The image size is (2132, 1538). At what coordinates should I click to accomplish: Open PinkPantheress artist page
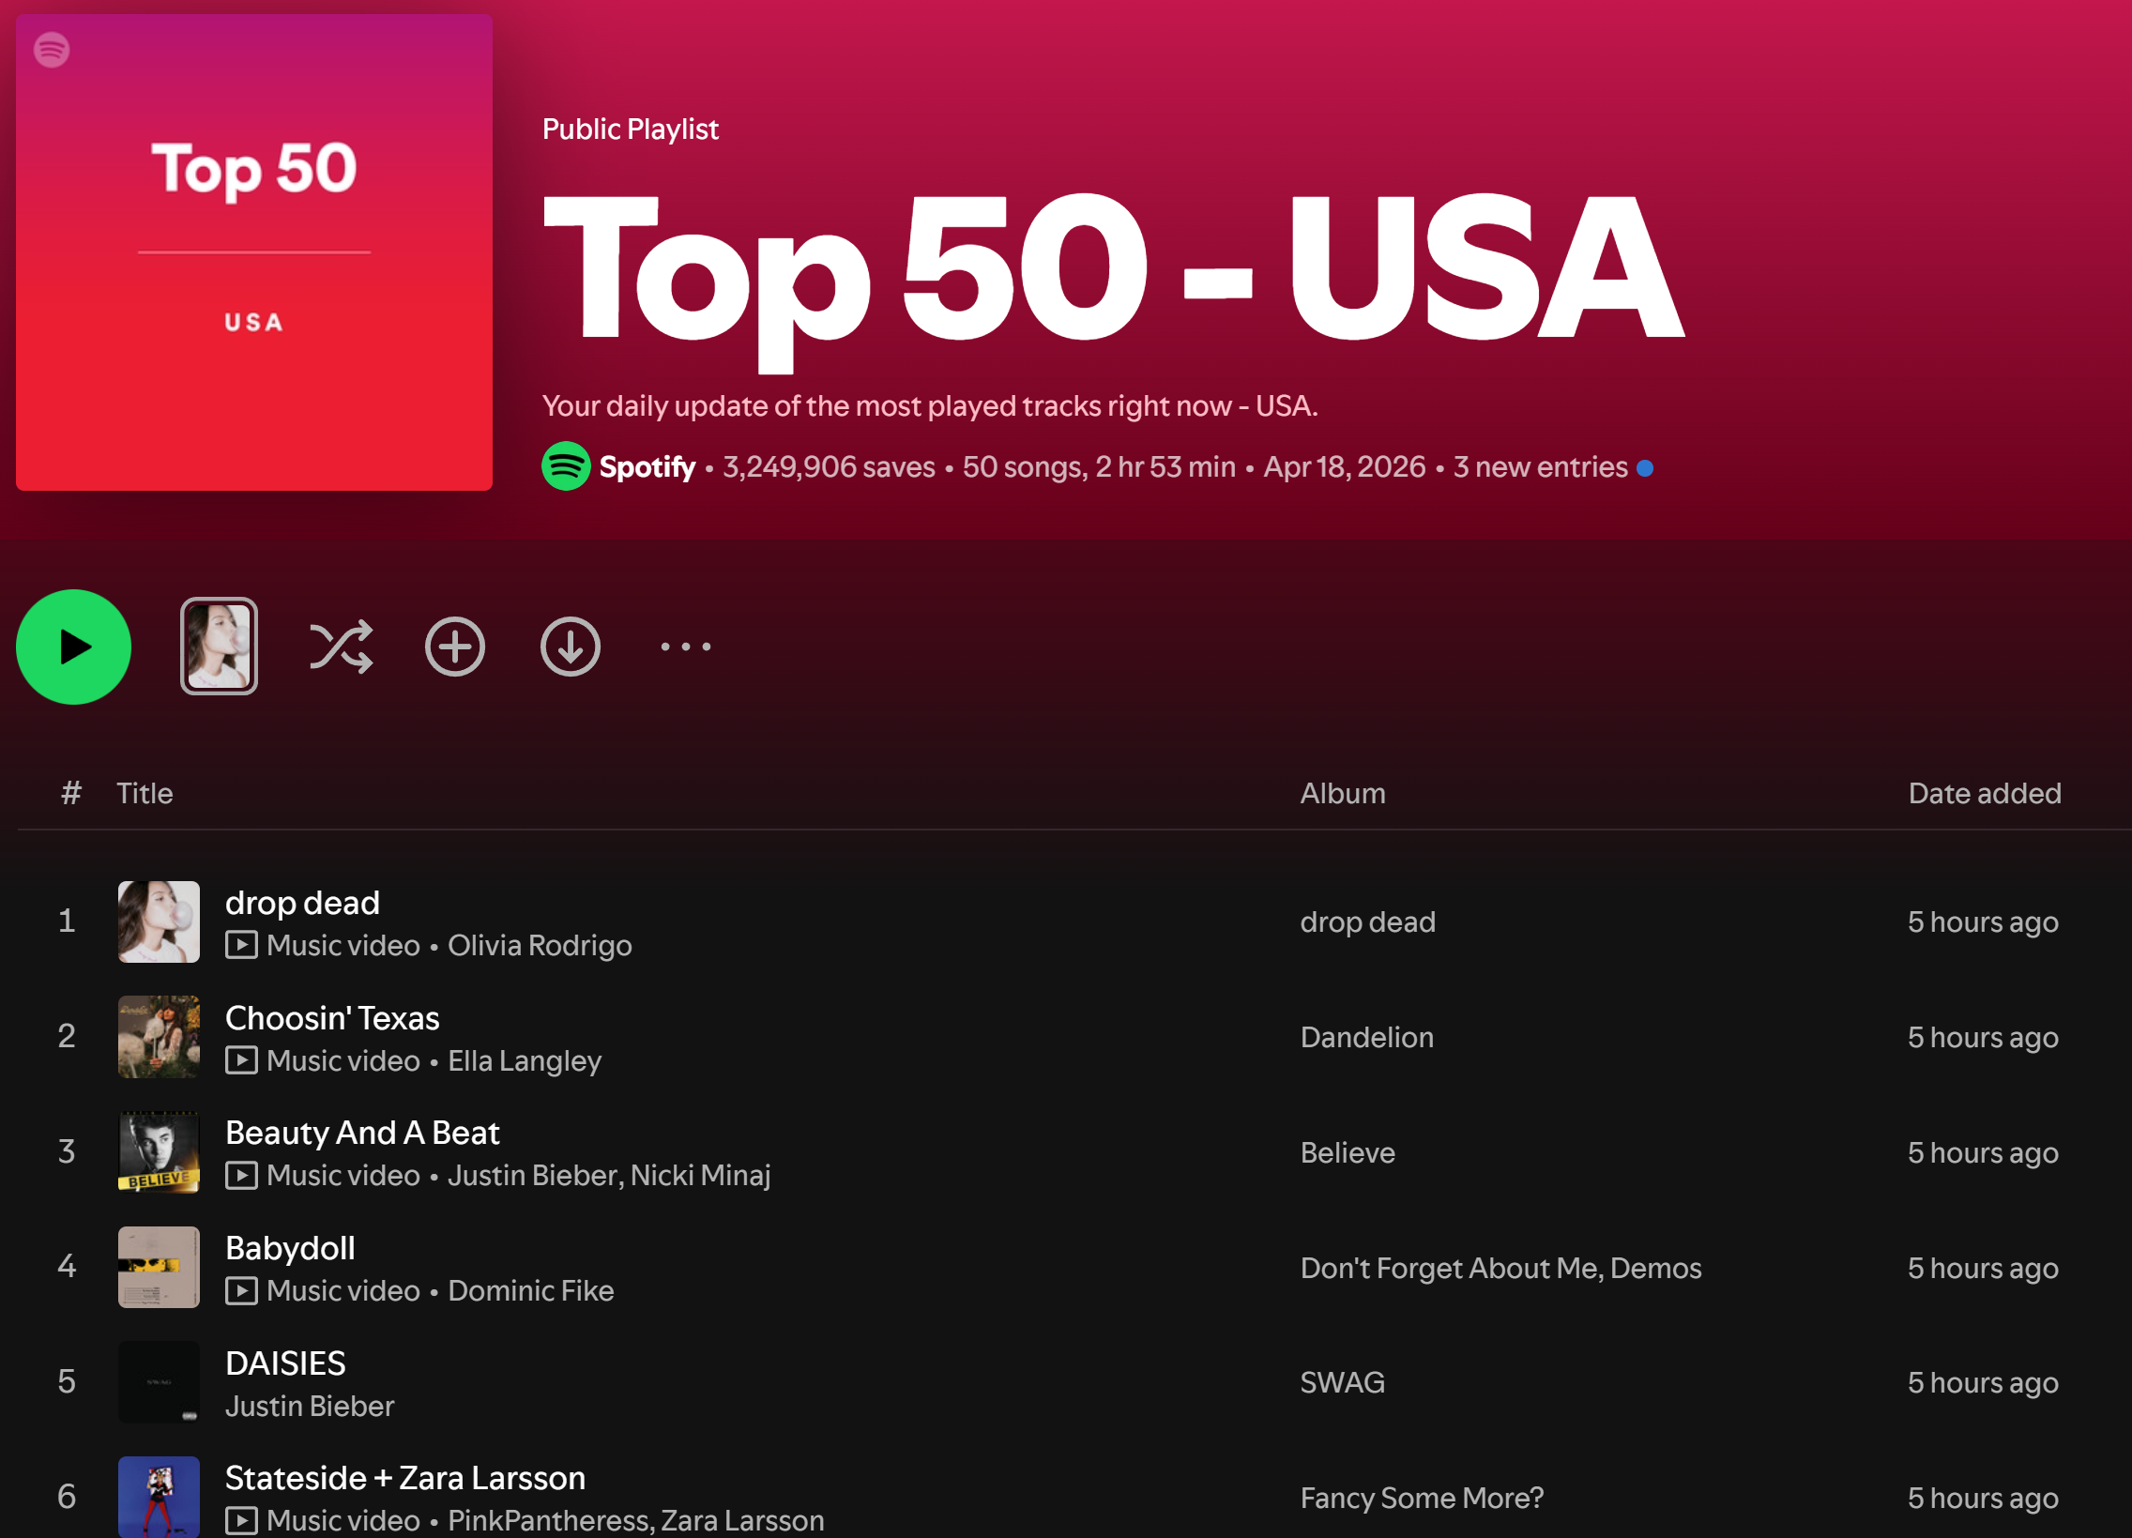550,1521
